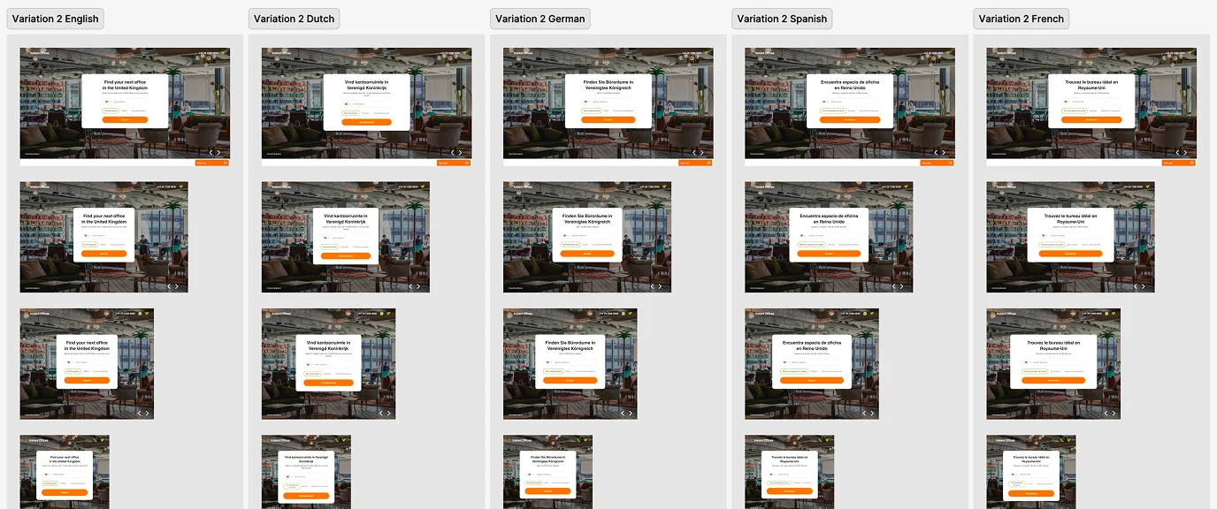Screen dimensions: 1217x509
Task: Select All workspaces chip in German first frame
Action: (592, 110)
